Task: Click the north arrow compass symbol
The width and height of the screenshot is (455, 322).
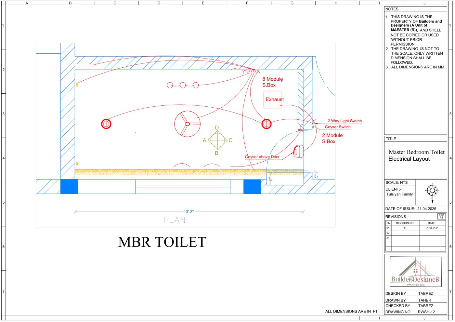Action: pyautogui.click(x=432, y=193)
